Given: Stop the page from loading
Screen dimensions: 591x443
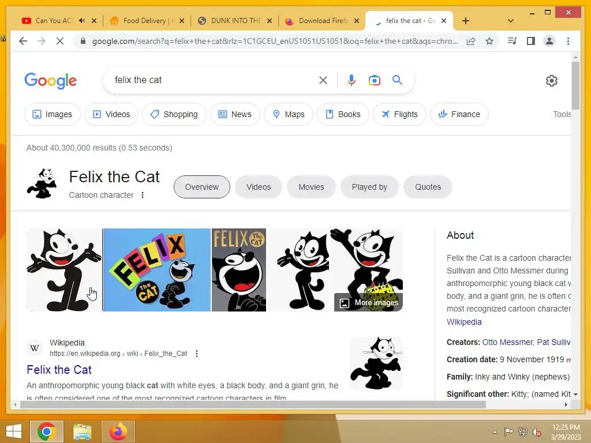Looking at the screenshot, I should (x=60, y=41).
